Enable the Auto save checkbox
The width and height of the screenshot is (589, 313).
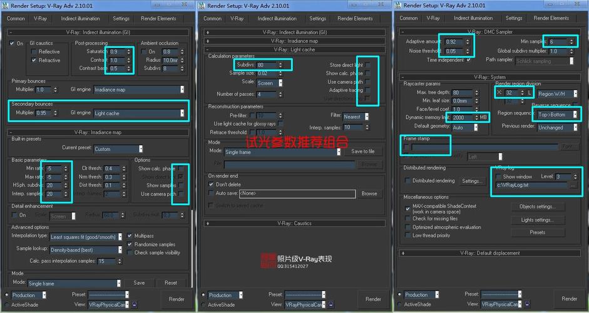(x=211, y=193)
